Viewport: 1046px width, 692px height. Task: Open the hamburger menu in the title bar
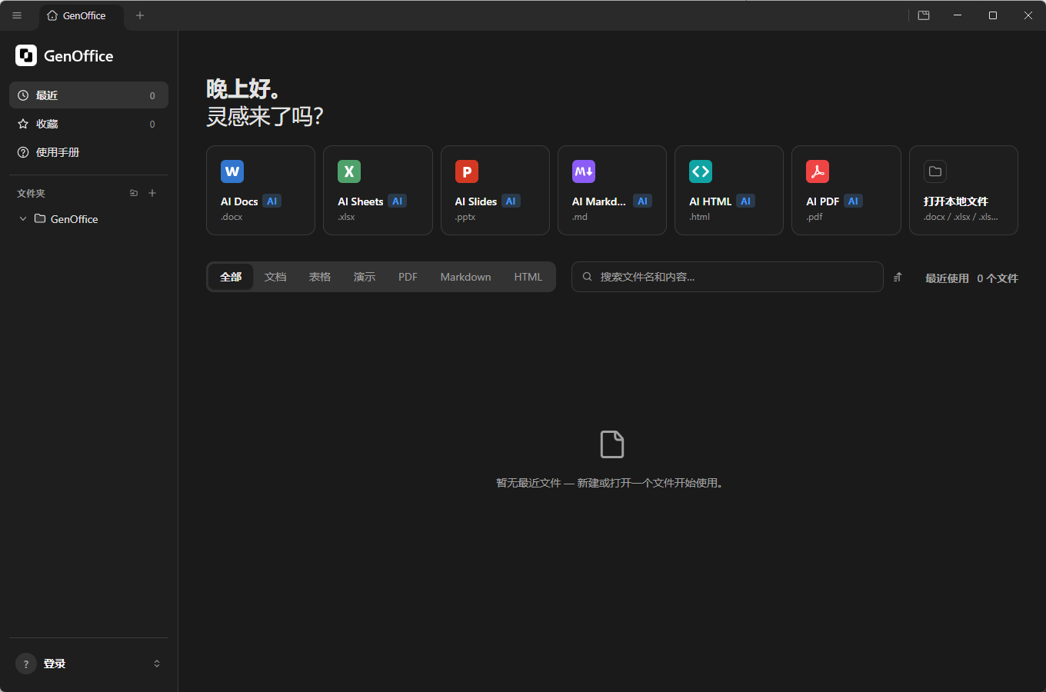[17, 15]
